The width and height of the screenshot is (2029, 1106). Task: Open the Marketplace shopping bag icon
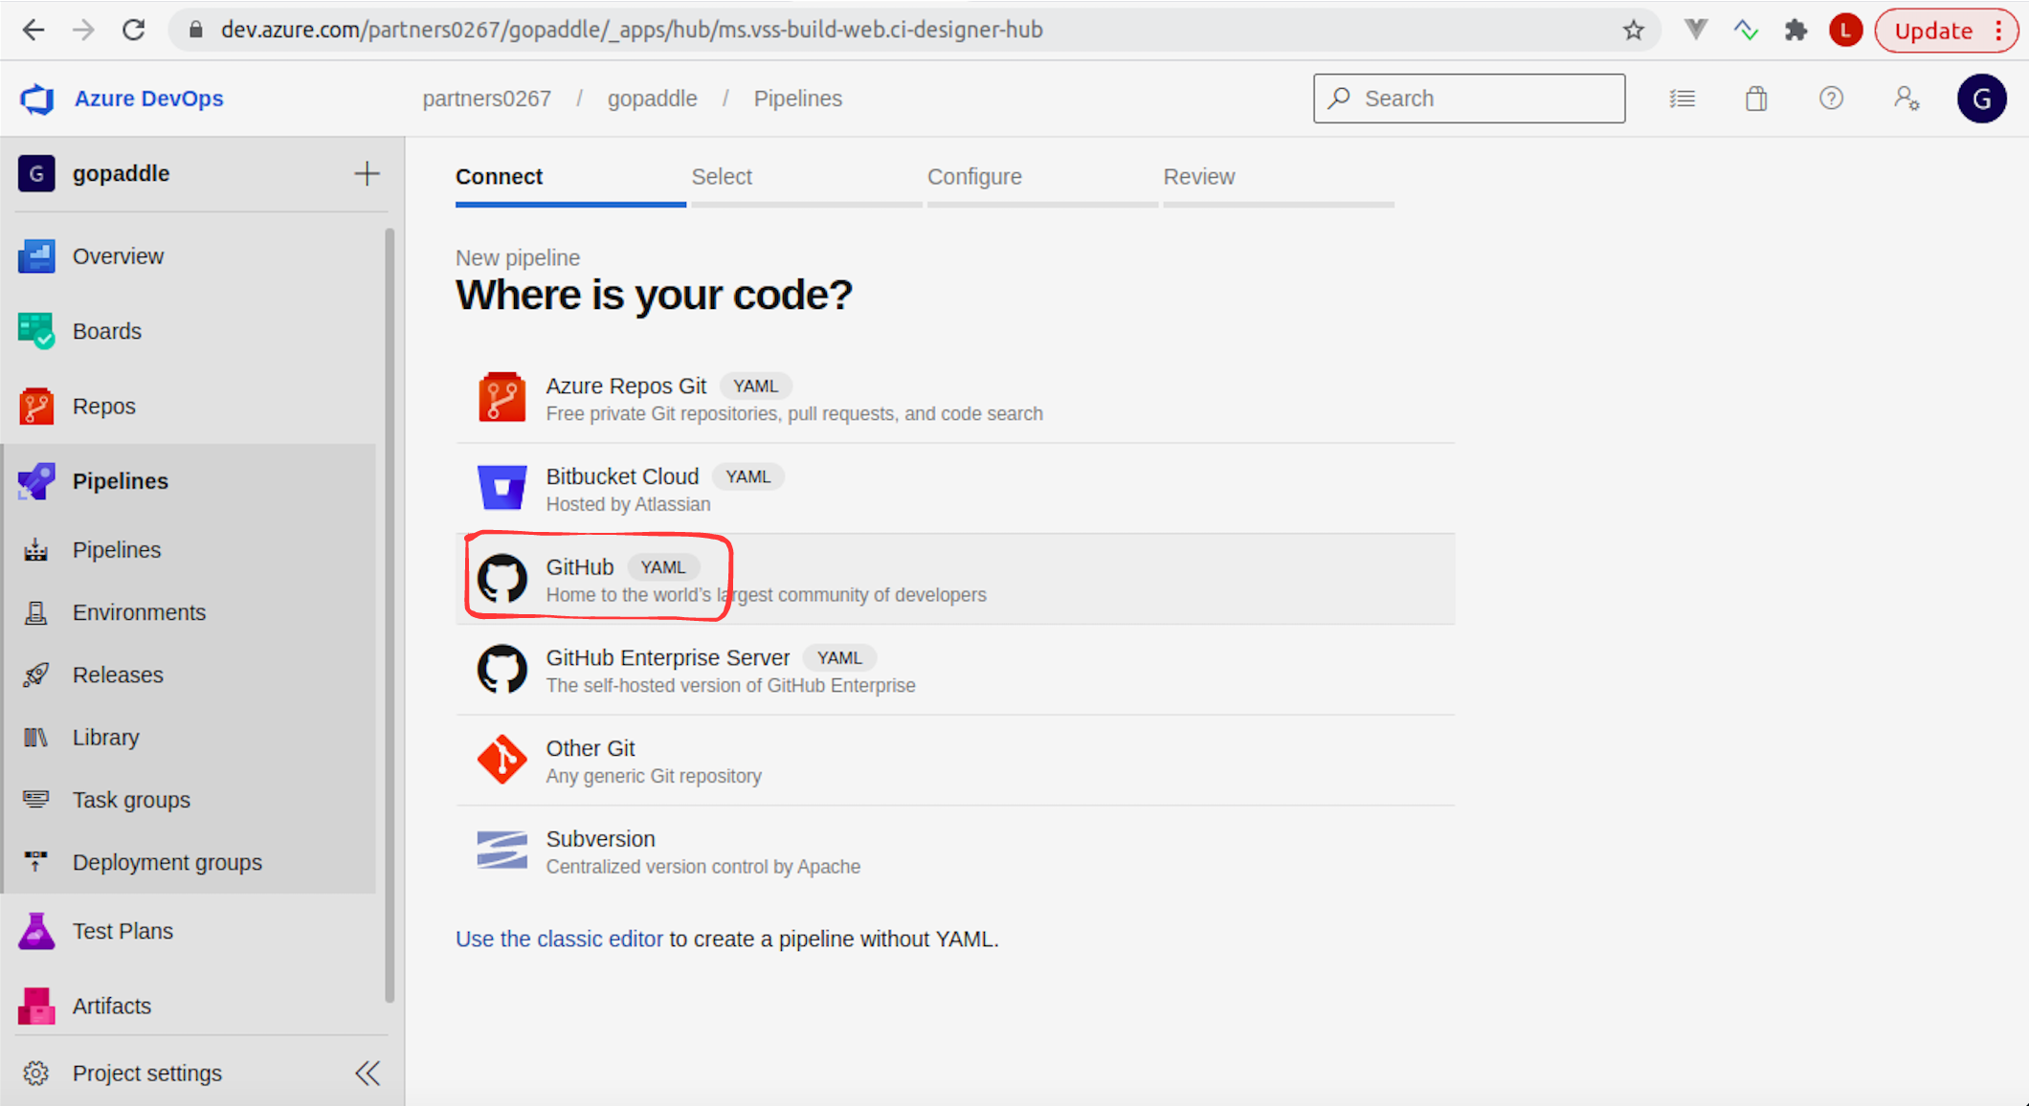point(1756,99)
